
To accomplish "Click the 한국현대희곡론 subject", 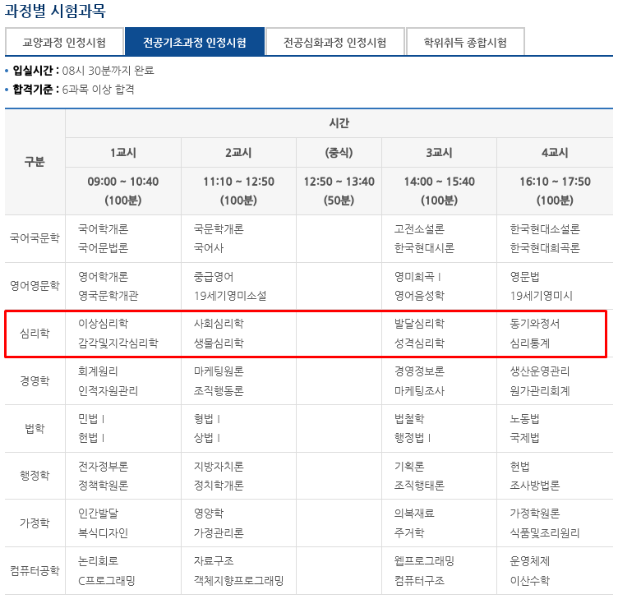I will pos(545,248).
